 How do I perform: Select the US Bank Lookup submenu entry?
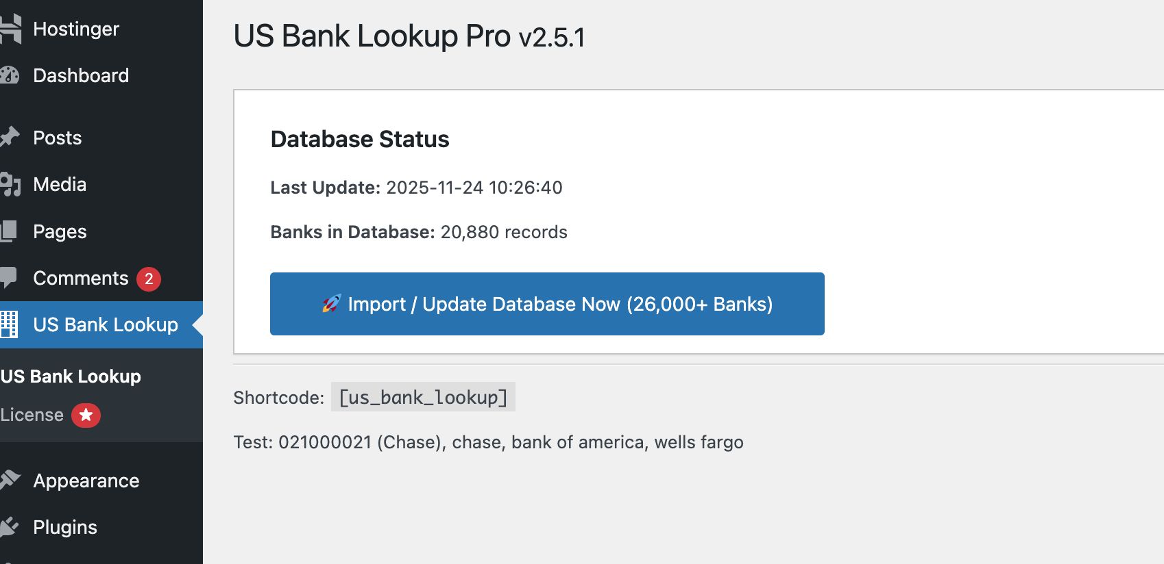click(x=71, y=376)
